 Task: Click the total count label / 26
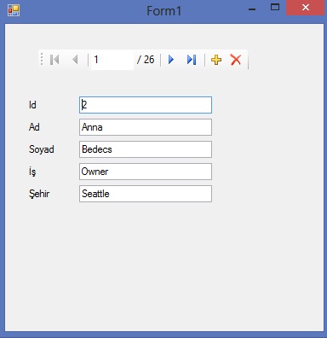[146, 60]
